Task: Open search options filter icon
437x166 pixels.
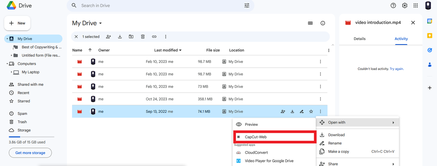Action: coord(247,5)
